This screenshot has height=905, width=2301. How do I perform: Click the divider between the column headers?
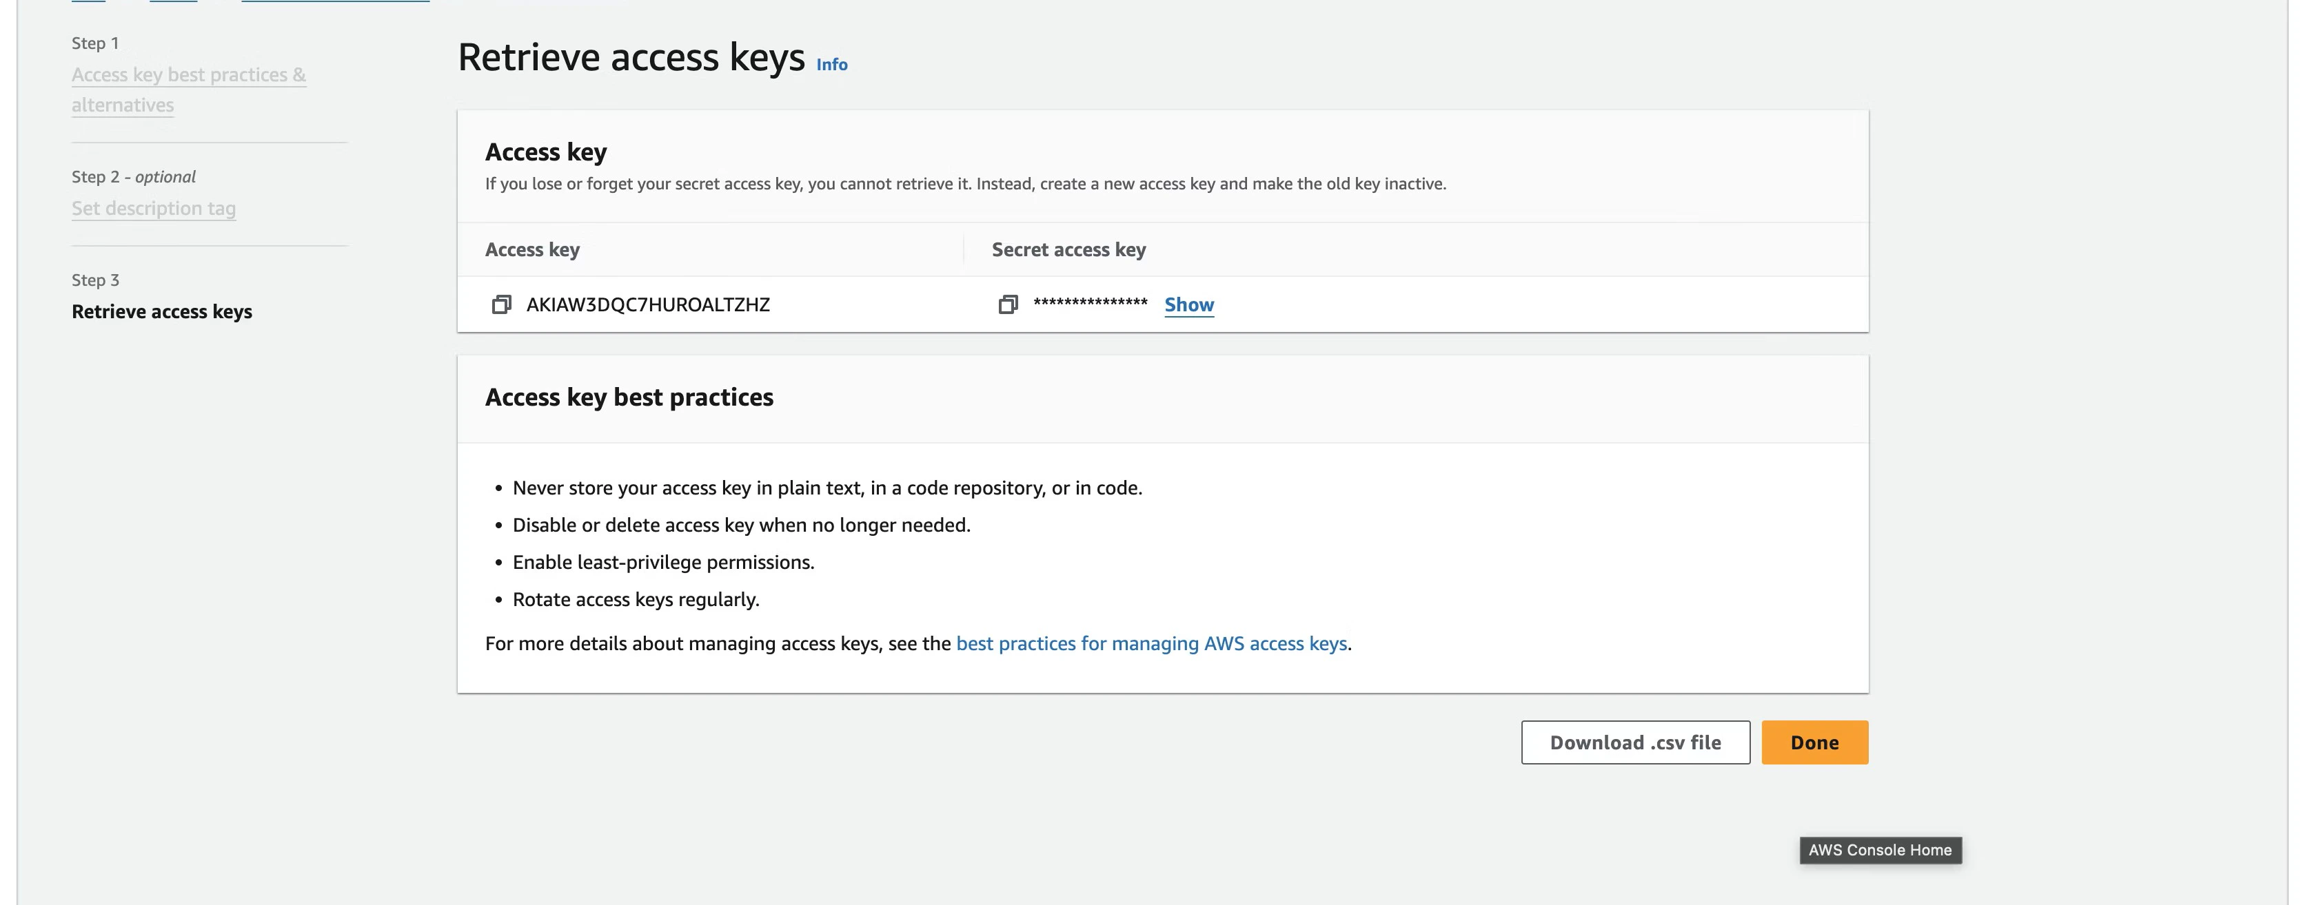(964, 249)
